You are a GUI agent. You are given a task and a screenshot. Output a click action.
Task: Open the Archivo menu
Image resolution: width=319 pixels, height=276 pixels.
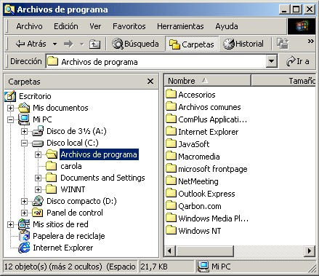(29, 26)
